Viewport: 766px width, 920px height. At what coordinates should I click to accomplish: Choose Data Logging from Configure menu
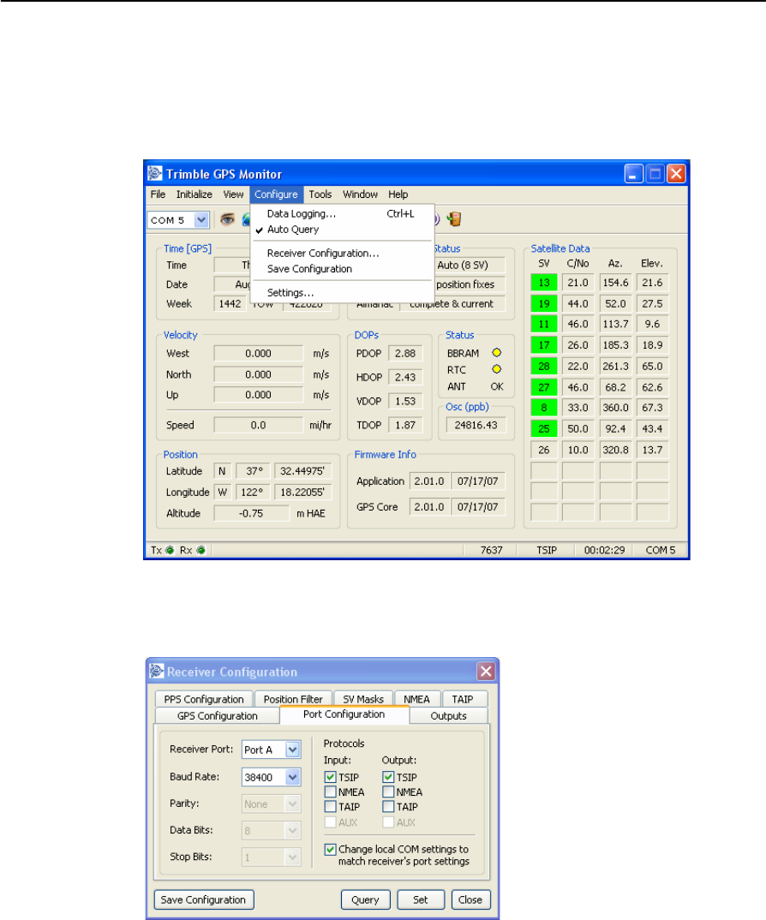tap(342, 213)
